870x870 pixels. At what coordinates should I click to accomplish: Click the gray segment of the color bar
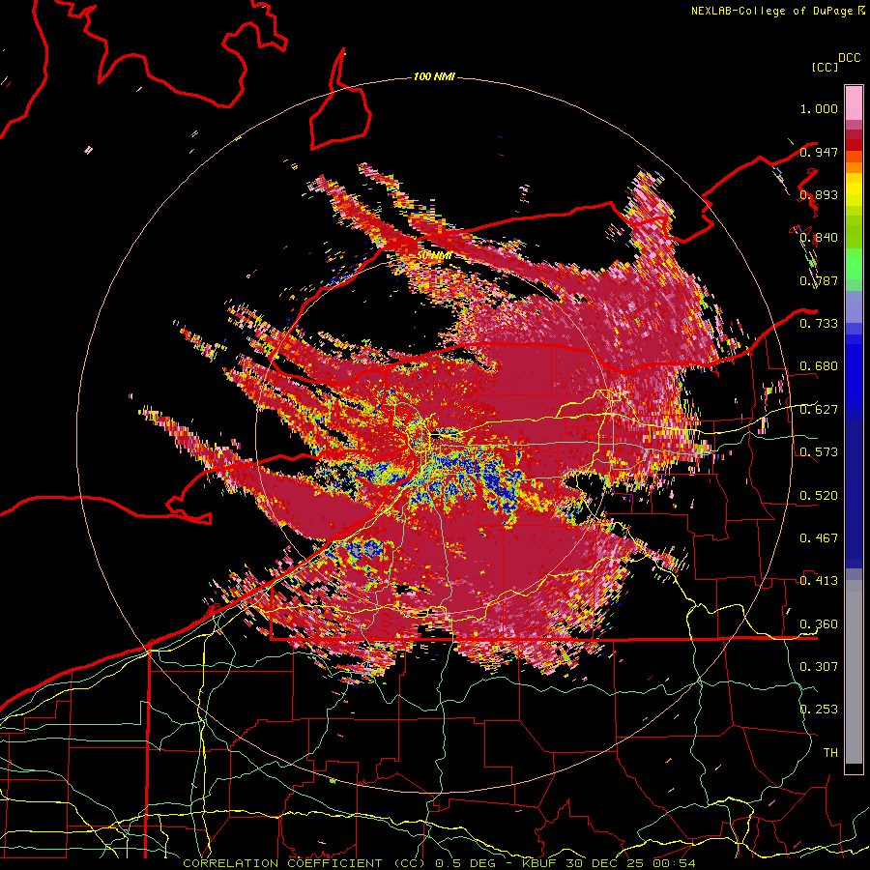(x=854, y=672)
